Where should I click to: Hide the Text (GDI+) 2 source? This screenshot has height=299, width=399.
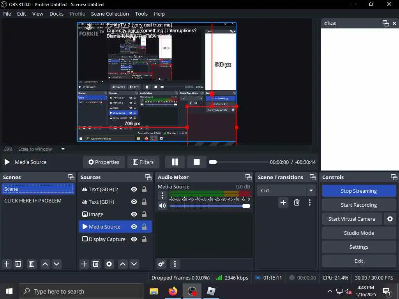[134, 190]
